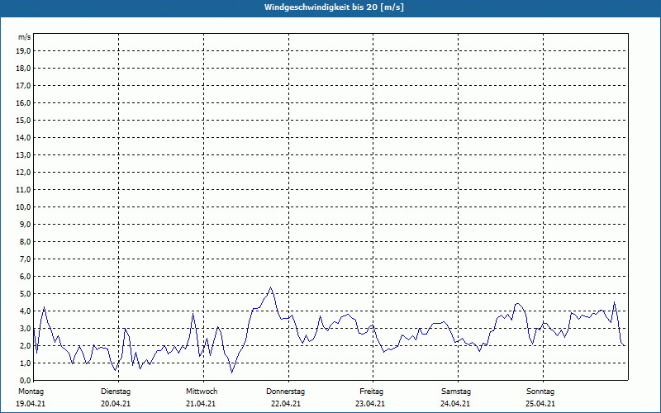Click the 12,0 y-axis value
Image resolution: width=661 pixels, height=413 pixels.
(24, 173)
